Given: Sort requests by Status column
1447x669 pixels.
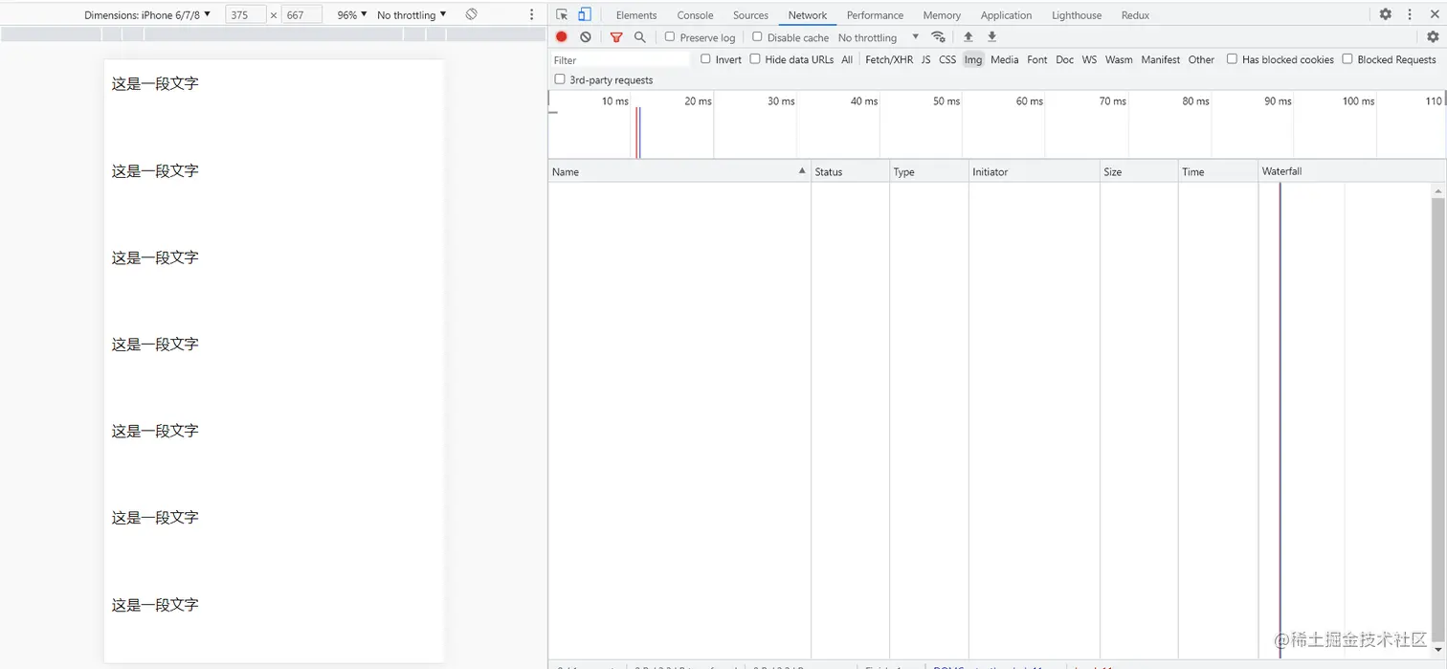Looking at the screenshot, I should point(850,171).
